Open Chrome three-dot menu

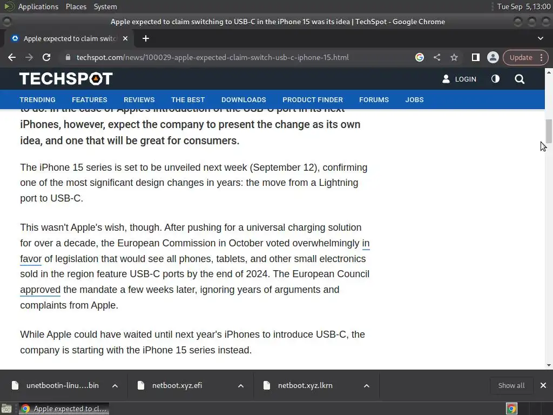tap(541, 57)
